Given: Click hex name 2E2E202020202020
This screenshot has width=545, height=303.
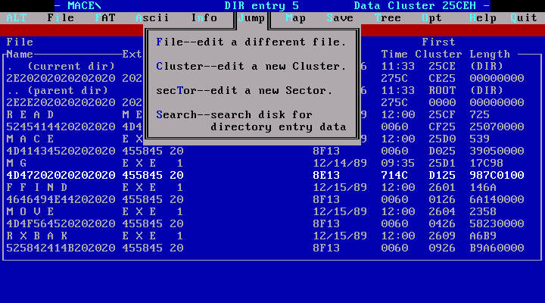Looking at the screenshot, I should tap(61, 102).
